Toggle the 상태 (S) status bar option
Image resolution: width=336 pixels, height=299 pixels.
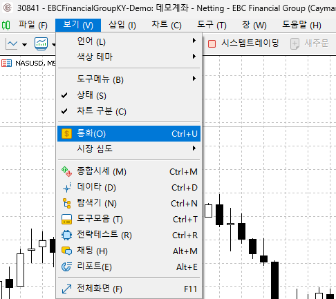(x=129, y=95)
